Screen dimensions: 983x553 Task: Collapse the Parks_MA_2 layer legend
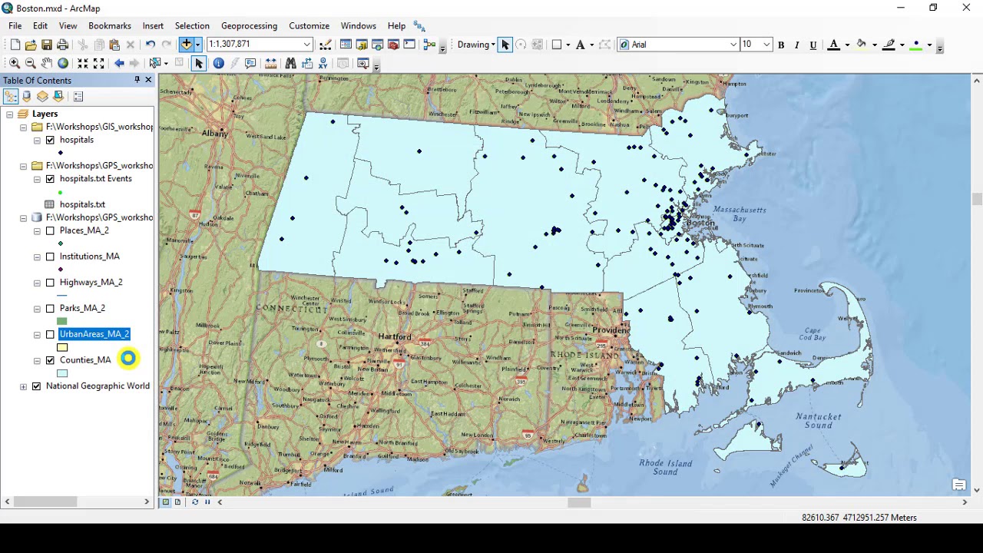click(37, 309)
